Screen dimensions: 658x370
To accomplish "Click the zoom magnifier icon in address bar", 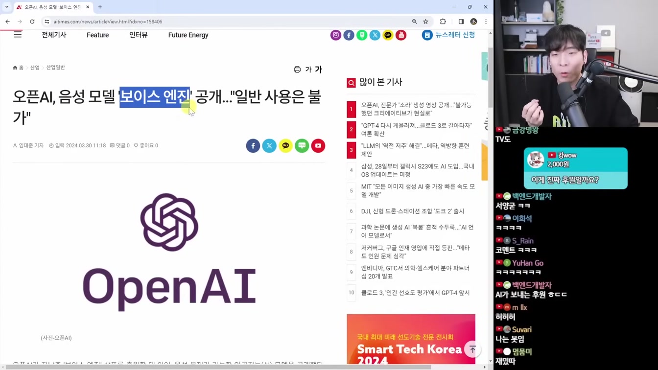I will (x=415, y=22).
